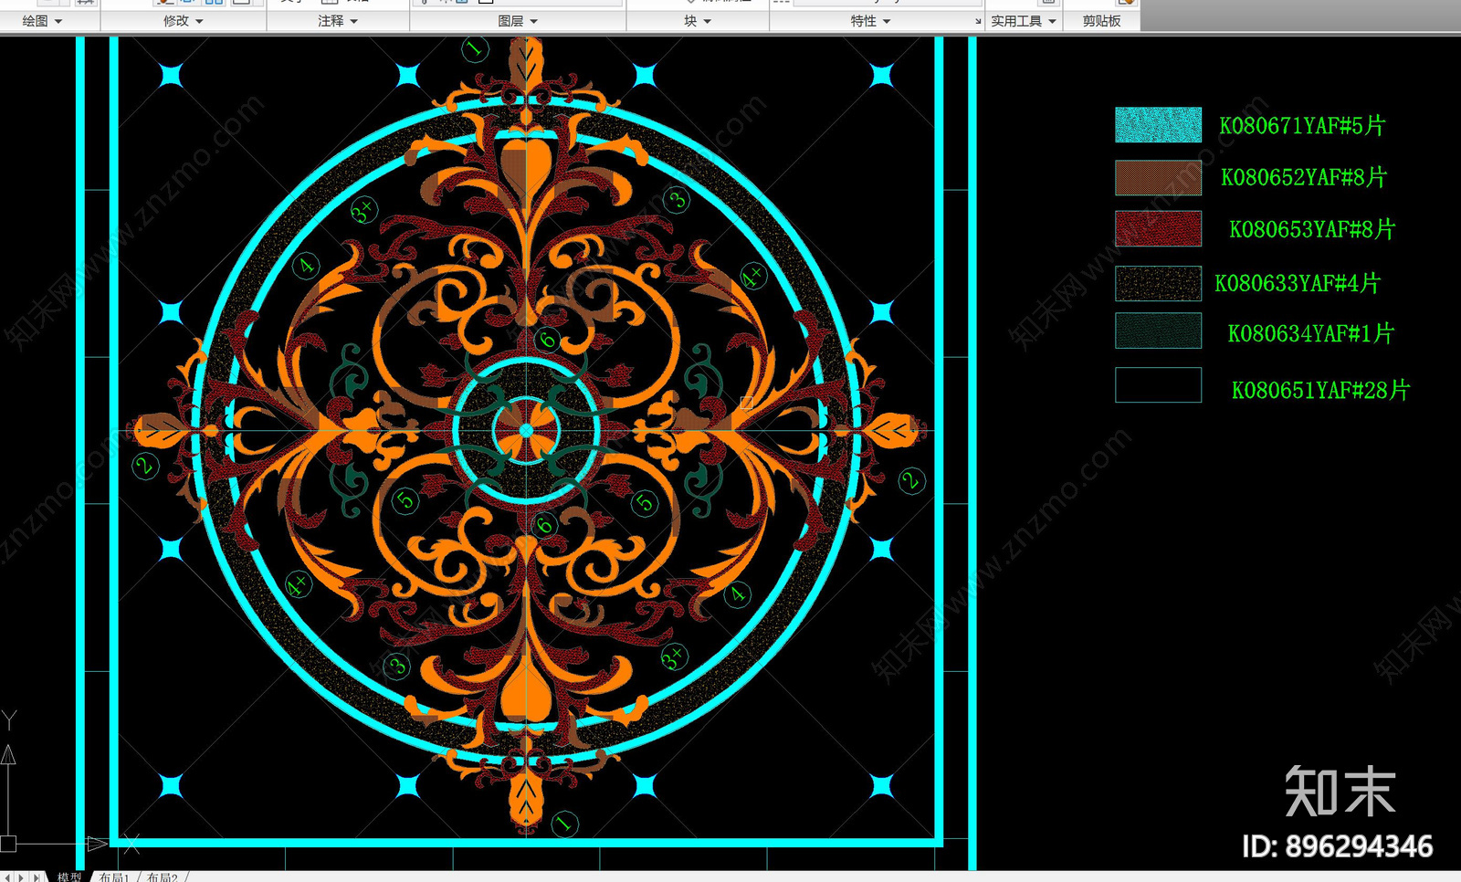
Task: Expand the 注释 (Annotation) panel
Action: click(x=338, y=21)
